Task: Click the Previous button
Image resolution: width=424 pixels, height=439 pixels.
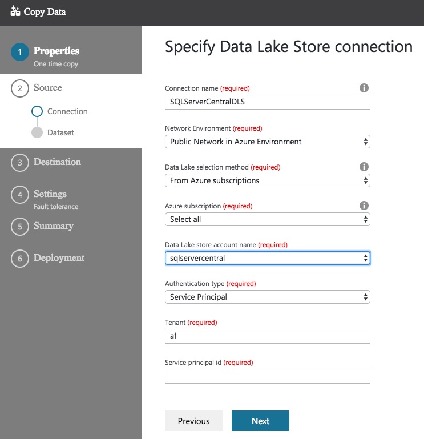Action: (193, 421)
